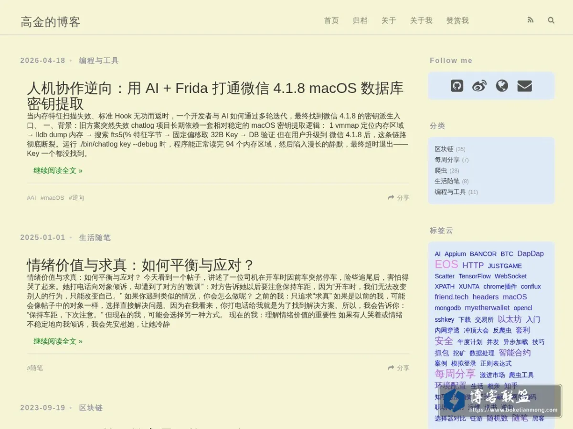The height and width of the screenshot is (429, 573).
Task: Click the Scatter tag
Action: 445,276
